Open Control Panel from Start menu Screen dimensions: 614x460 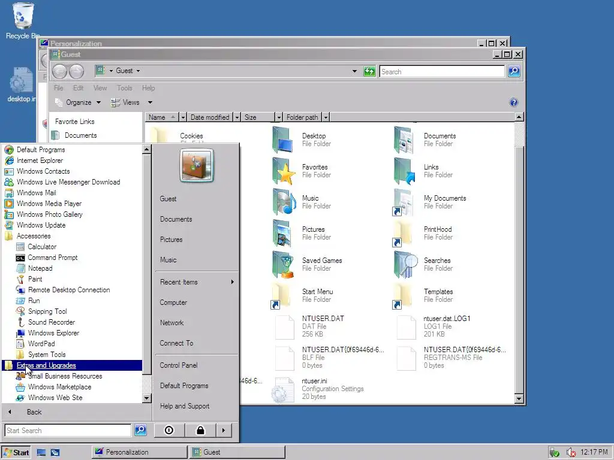179,365
